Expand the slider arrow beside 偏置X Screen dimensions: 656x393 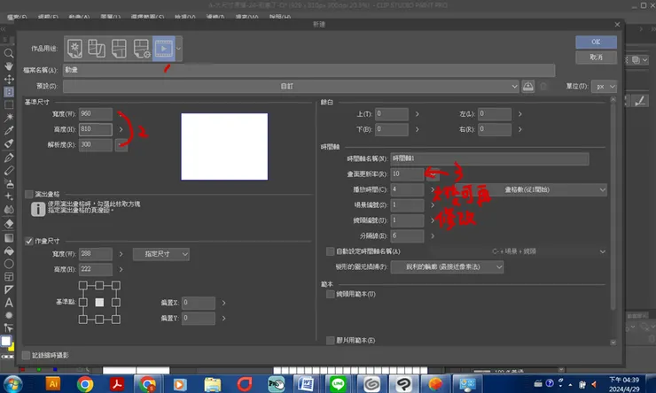pos(223,303)
